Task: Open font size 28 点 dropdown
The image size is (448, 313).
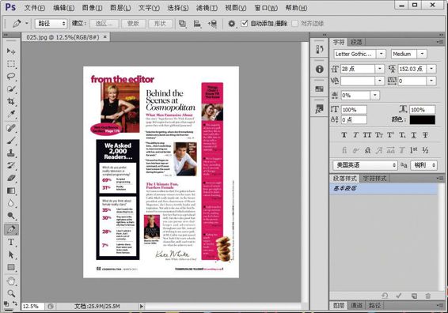Action: pos(380,69)
